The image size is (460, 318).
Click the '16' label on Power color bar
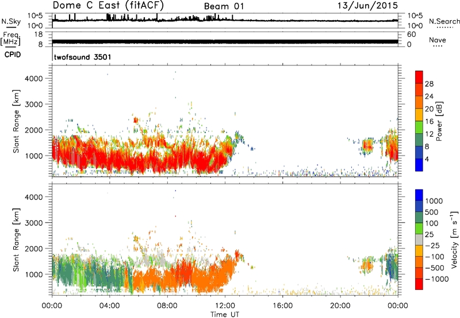click(429, 122)
